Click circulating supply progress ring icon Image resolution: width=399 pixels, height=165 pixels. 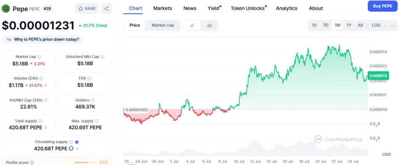71,148
